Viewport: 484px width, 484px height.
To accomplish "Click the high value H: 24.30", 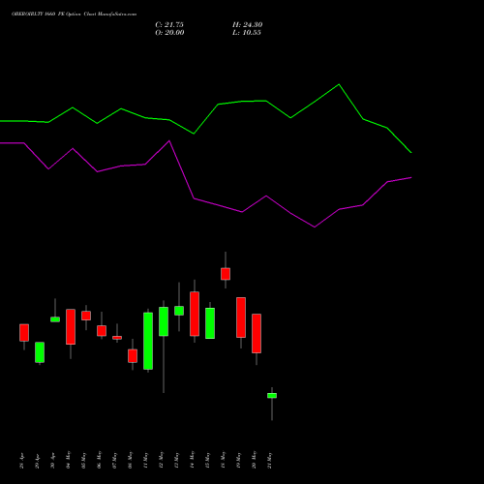I will [248, 25].
